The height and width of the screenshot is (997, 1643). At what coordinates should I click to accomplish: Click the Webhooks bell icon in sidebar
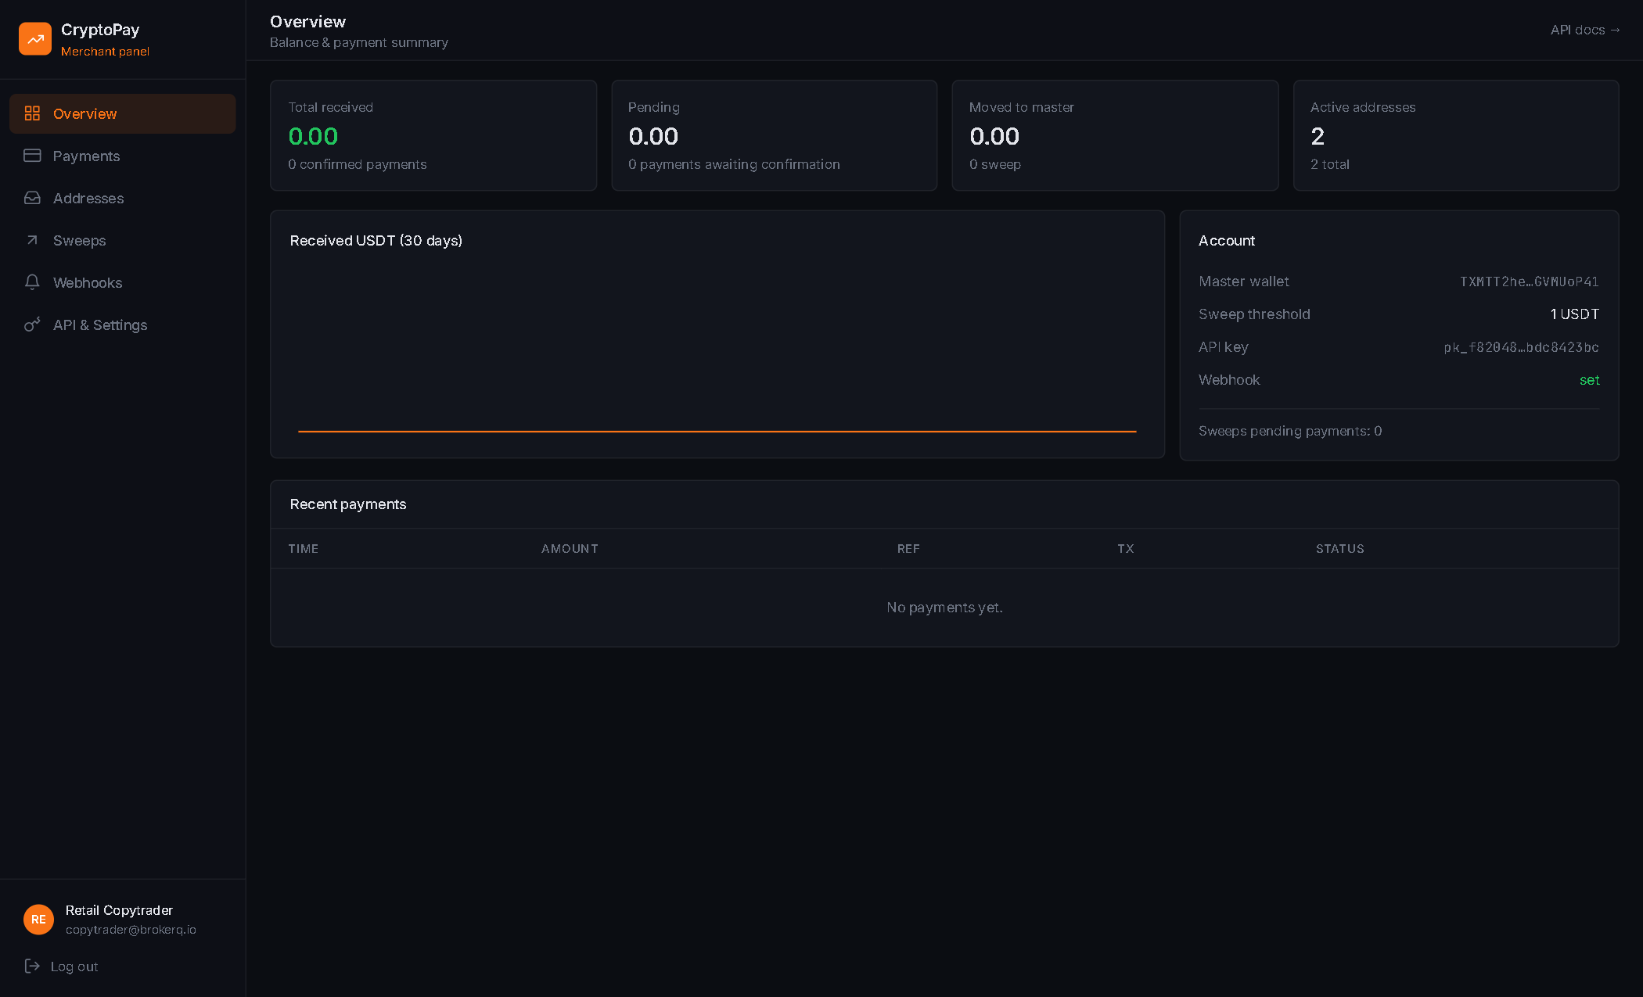(32, 282)
